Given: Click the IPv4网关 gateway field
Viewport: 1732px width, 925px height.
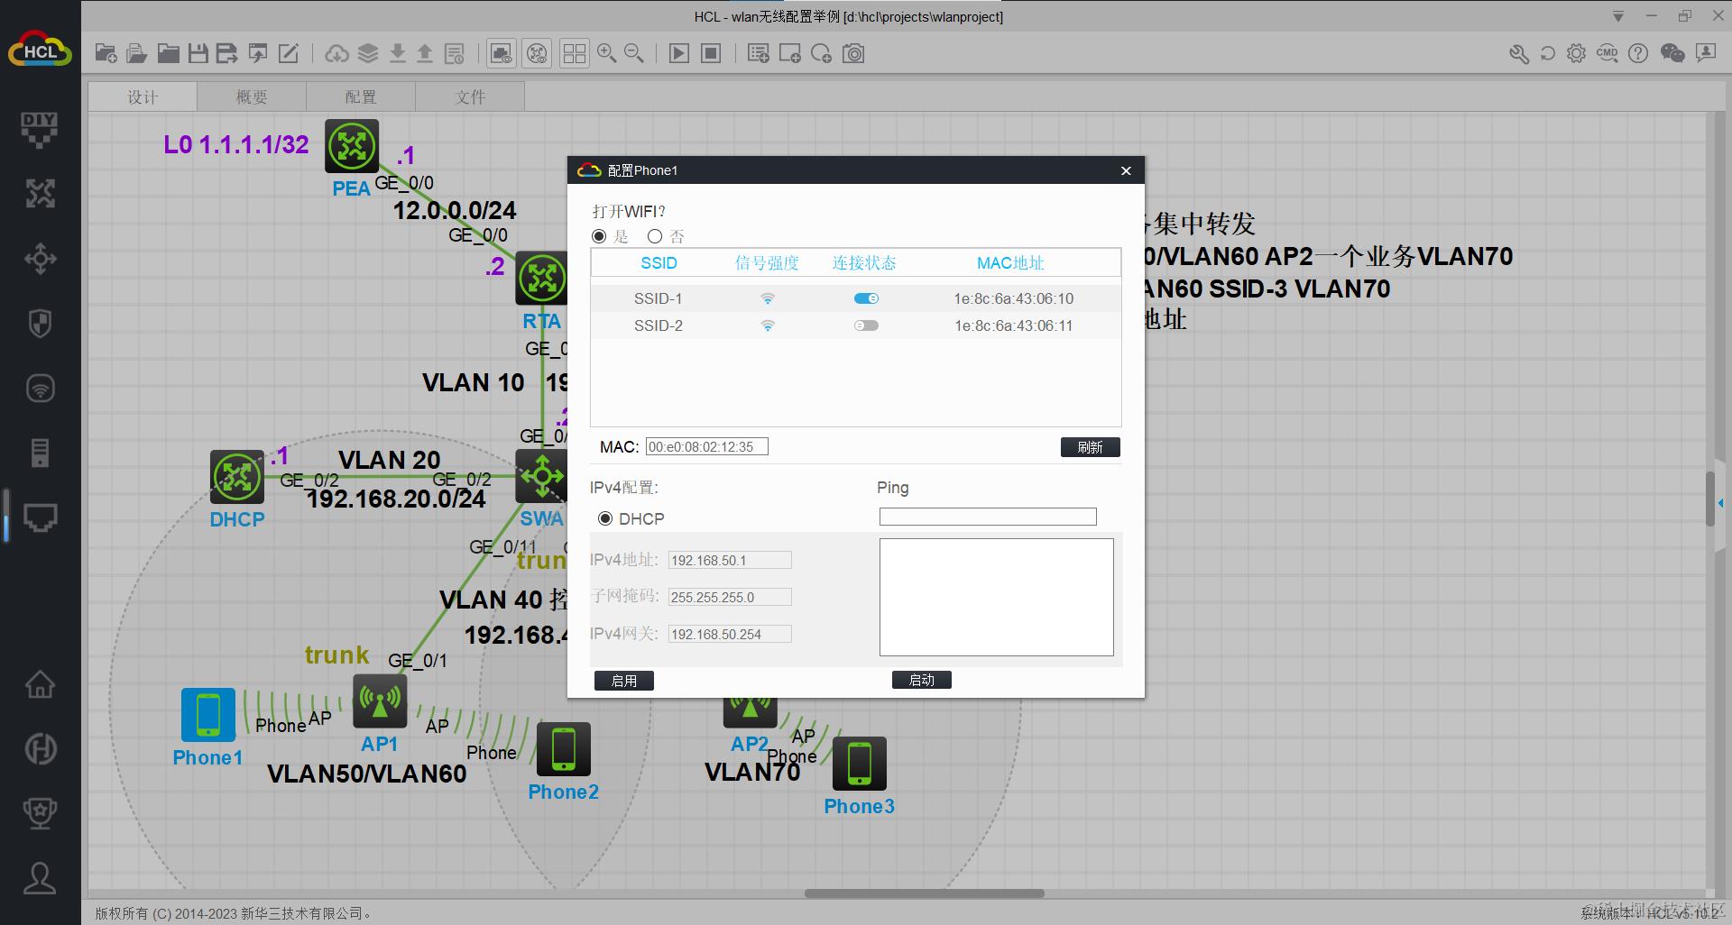Looking at the screenshot, I should tap(730, 634).
